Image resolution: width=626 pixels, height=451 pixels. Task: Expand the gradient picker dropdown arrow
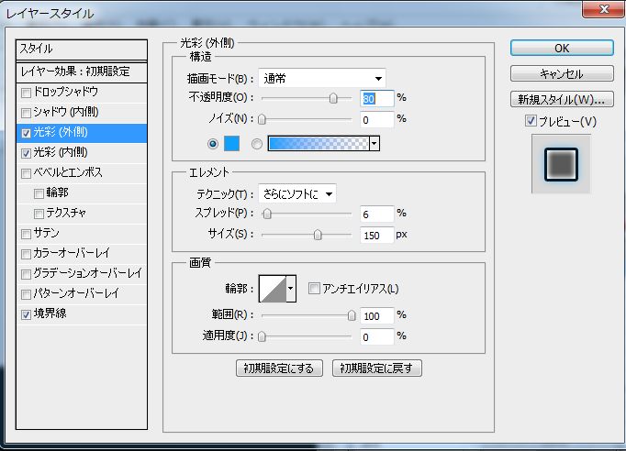click(x=374, y=144)
